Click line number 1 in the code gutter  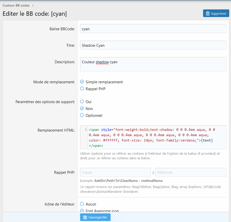86,130
